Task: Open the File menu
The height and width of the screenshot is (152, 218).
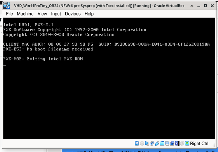Action: coord(9,14)
